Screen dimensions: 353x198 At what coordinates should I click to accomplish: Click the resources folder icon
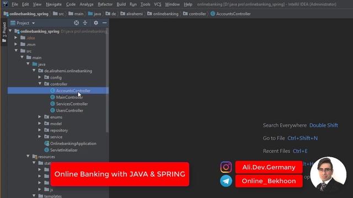(35, 156)
